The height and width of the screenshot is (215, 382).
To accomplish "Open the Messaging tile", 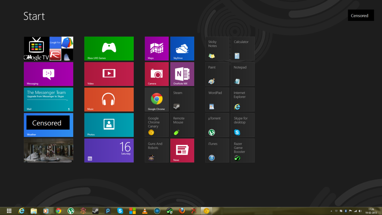I will tap(48, 74).
